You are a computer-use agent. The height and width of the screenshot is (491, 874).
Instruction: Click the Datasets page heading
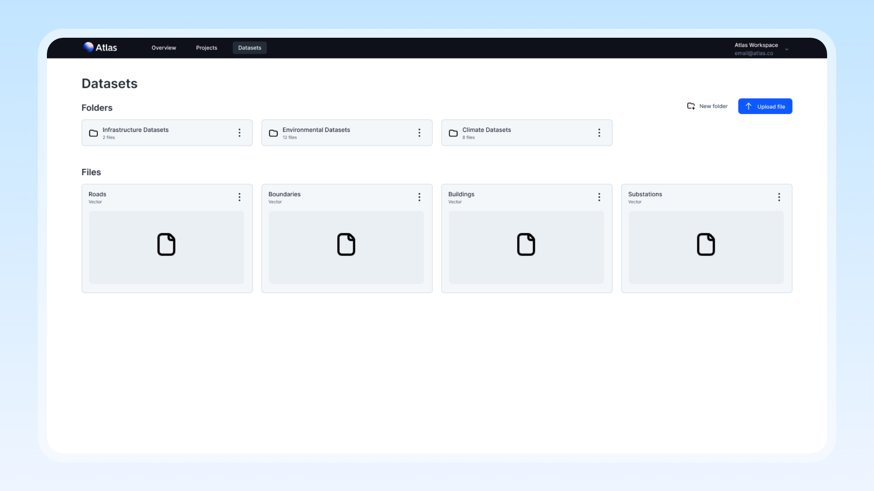click(109, 84)
